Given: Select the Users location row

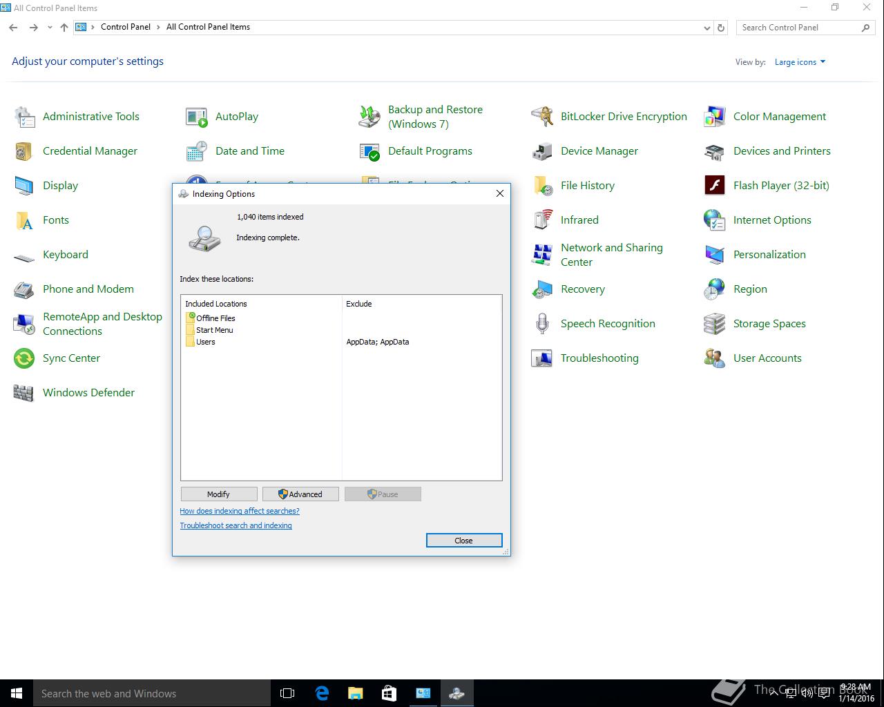Looking at the screenshot, I should pyautogui.click(x=200, y=342).
